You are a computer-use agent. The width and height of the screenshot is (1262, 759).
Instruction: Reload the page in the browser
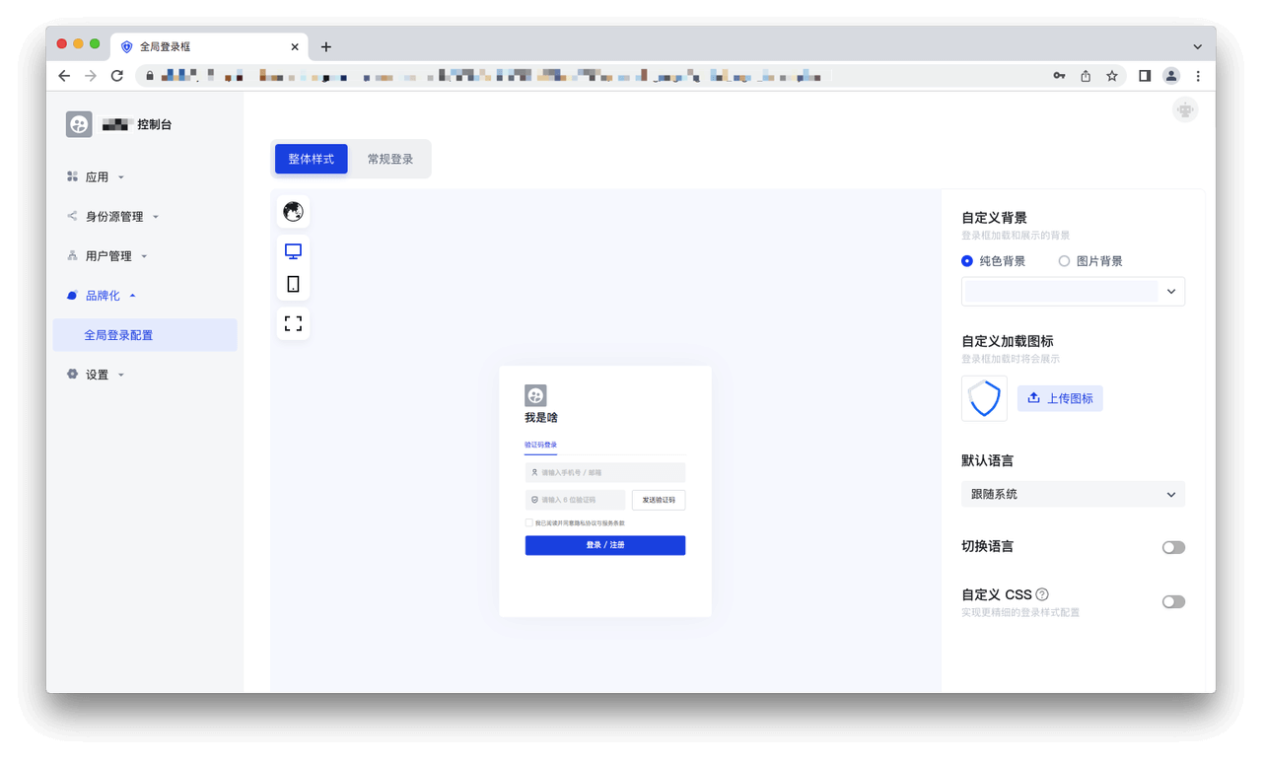click(116, 76)
